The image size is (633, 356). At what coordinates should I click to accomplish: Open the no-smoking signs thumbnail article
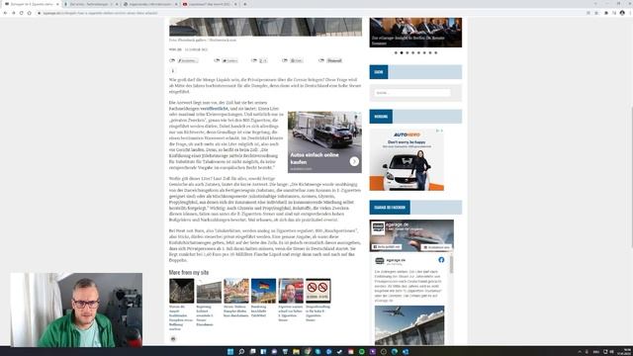pos(318,291)
